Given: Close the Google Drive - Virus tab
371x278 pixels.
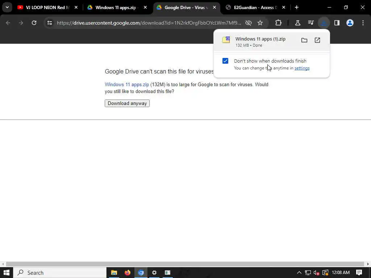Looking at the screenshot, I should pos(214,8).
